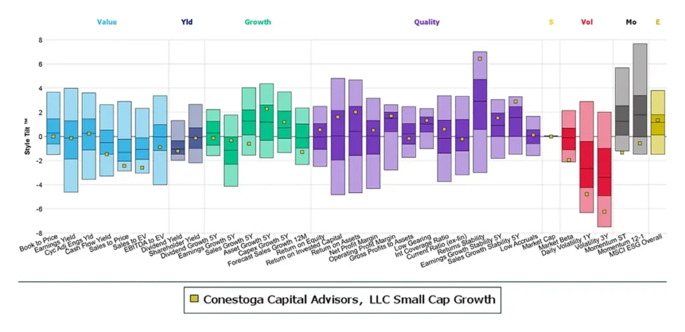
Task: Click the Mo category header
Action: (631, 22)
